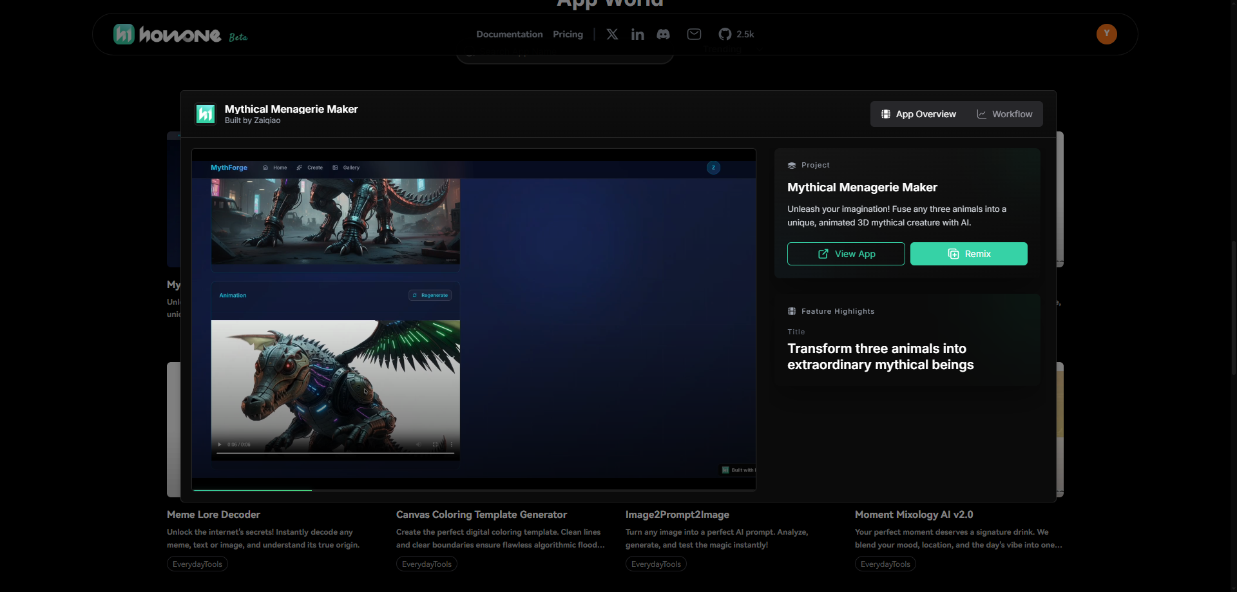Select EverydayTools tag under Meme Lore Decoder
Screen dimensions: 1237x592
tap(197, 564)
